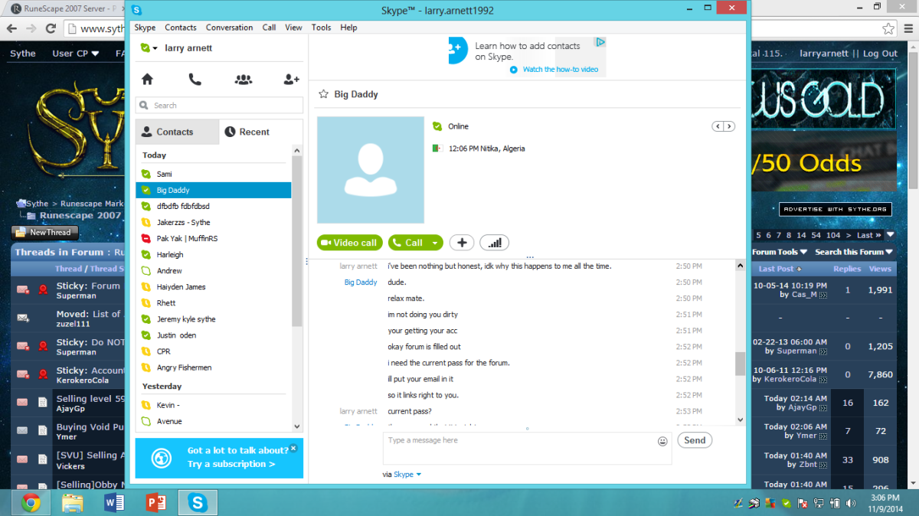919x516 pixels.
Task: Click the bookmark star in Chrome address bar
Action: point(888,29)
